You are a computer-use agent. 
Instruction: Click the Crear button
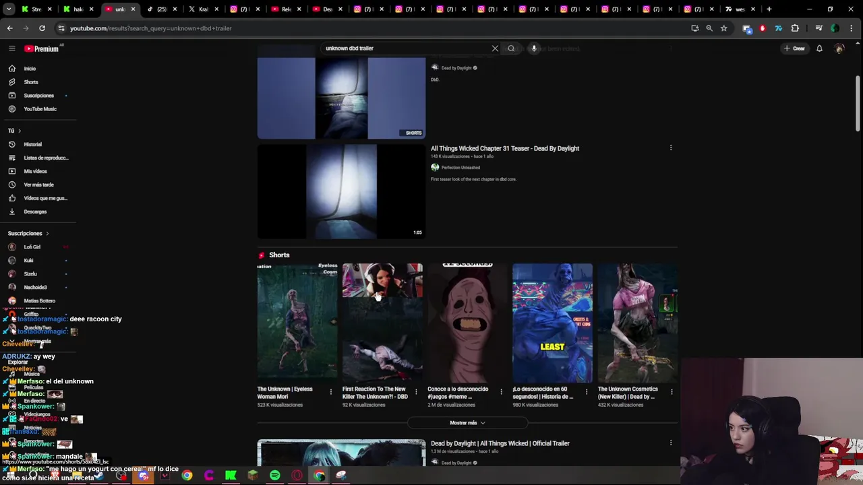[x=794, y=48]
